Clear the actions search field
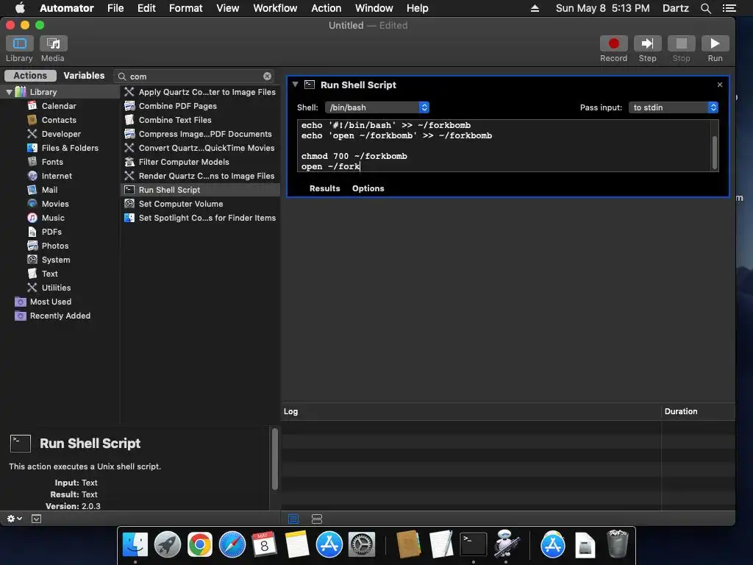 [267, 77]
